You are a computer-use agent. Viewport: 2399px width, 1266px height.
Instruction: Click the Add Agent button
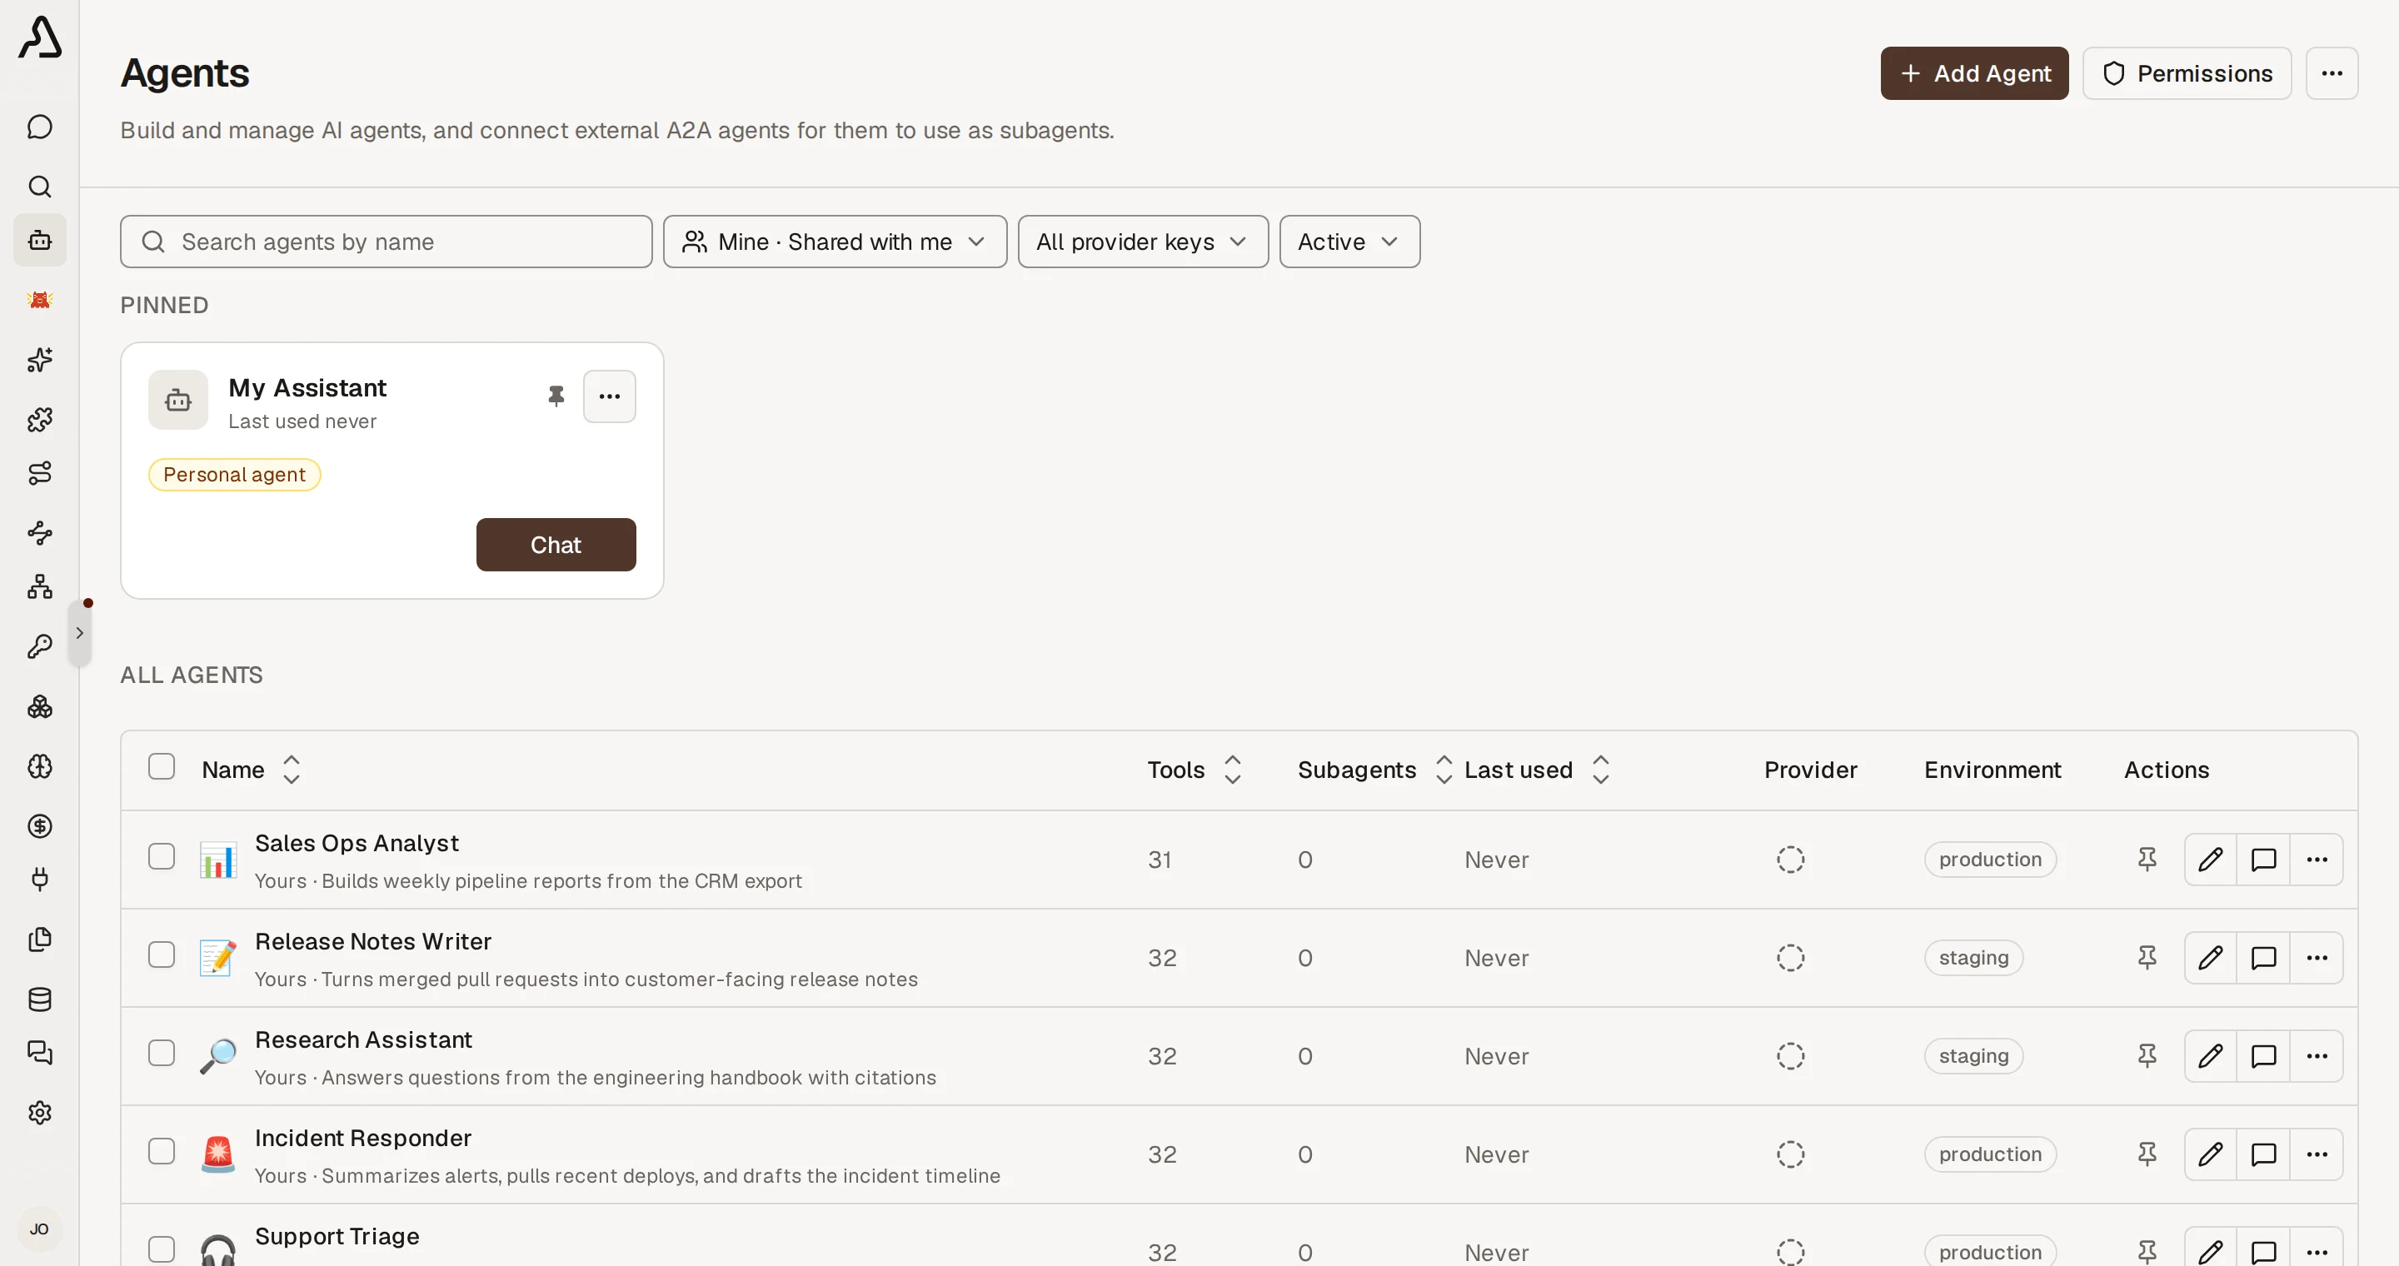(x=1973, y=72)
